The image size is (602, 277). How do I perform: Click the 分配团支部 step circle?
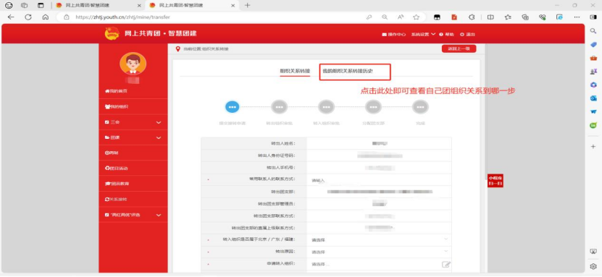[373, 107]
